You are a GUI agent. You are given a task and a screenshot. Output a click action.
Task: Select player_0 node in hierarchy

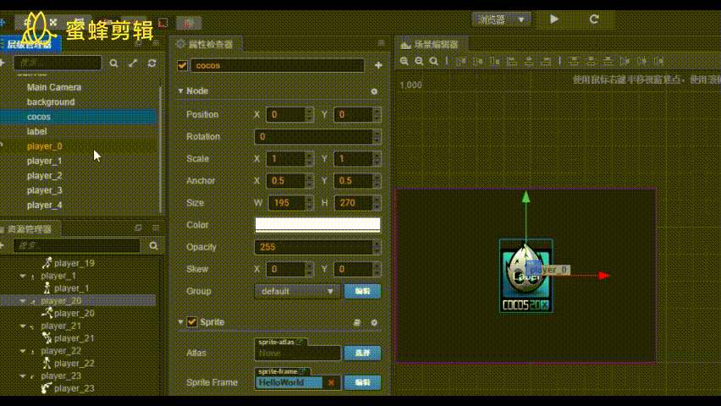coord(45,146)
